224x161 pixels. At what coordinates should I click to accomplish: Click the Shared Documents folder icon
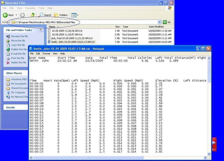coord(8,88)
